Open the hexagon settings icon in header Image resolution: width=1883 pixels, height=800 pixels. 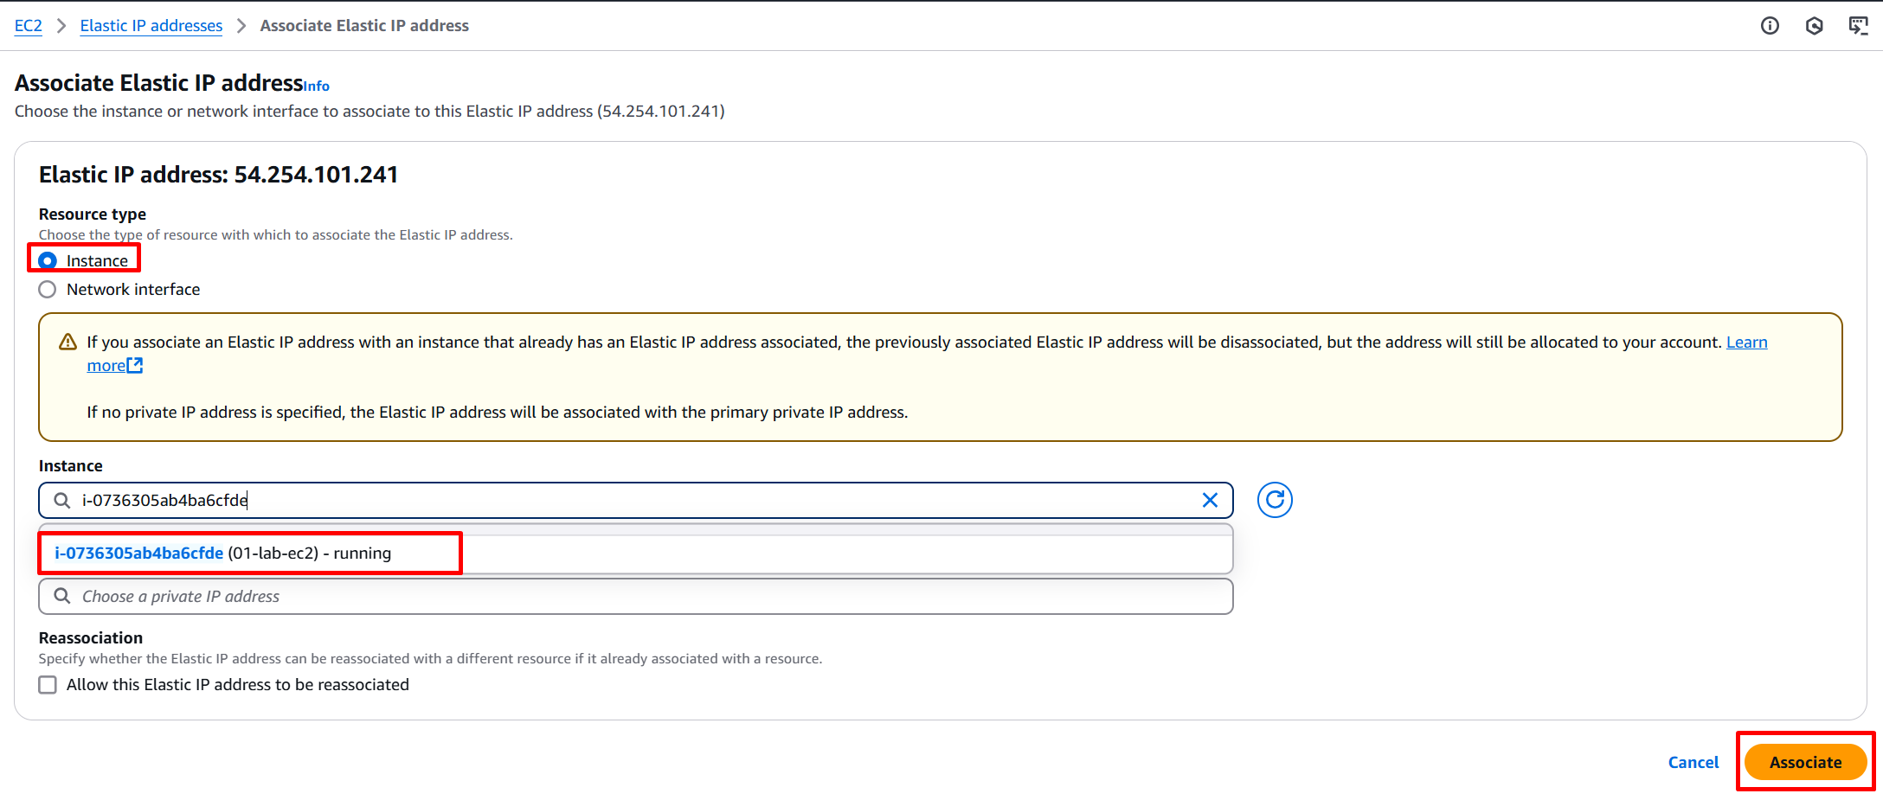click(1815, 26)
